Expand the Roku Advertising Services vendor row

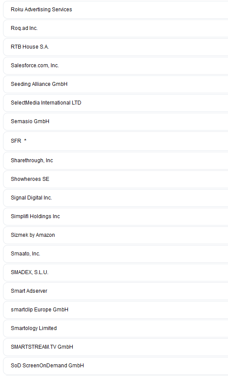pyautogui.click(x=116, y=10)
